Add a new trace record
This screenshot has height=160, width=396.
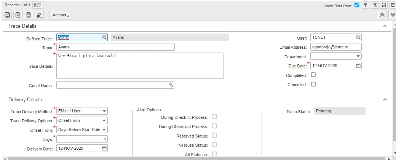pyautogui.click(x=18, y=15)
